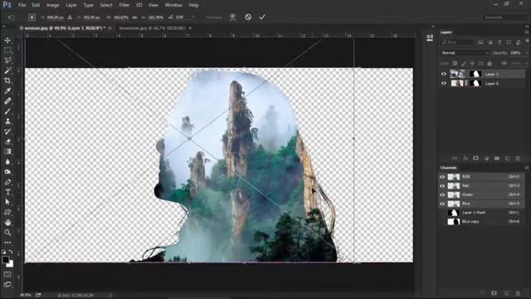This screenshot has height=299, width=531.
Task: Select the Lasso tool
Action: pos(7,61)
